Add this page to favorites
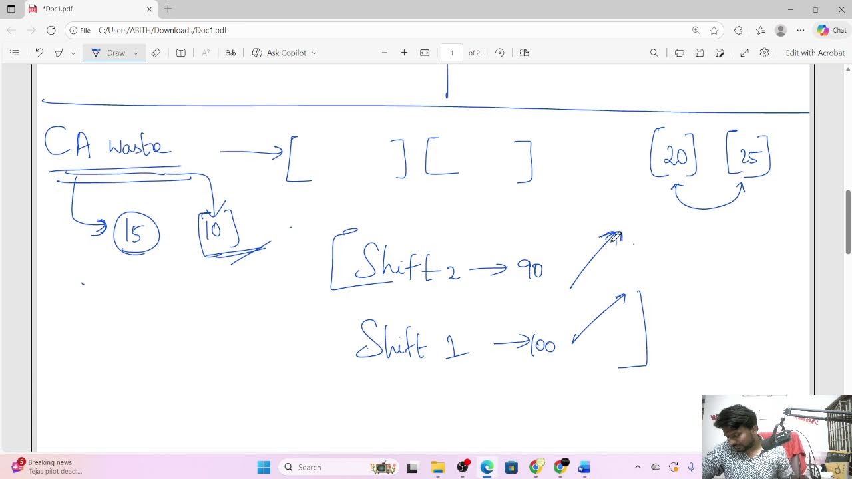This screenshot has width=852, height=479. (x=714, y=30)
